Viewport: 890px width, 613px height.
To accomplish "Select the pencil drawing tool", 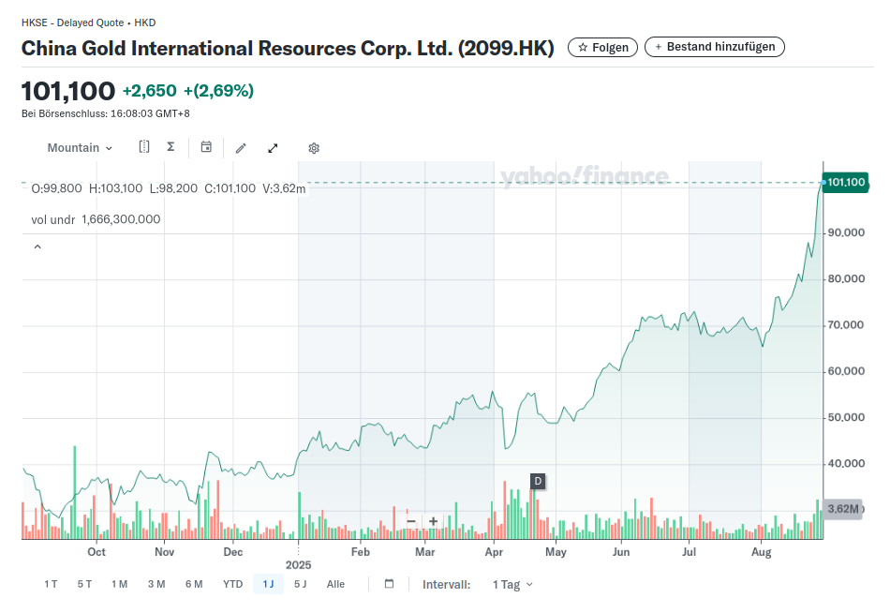I will (241, 148).
